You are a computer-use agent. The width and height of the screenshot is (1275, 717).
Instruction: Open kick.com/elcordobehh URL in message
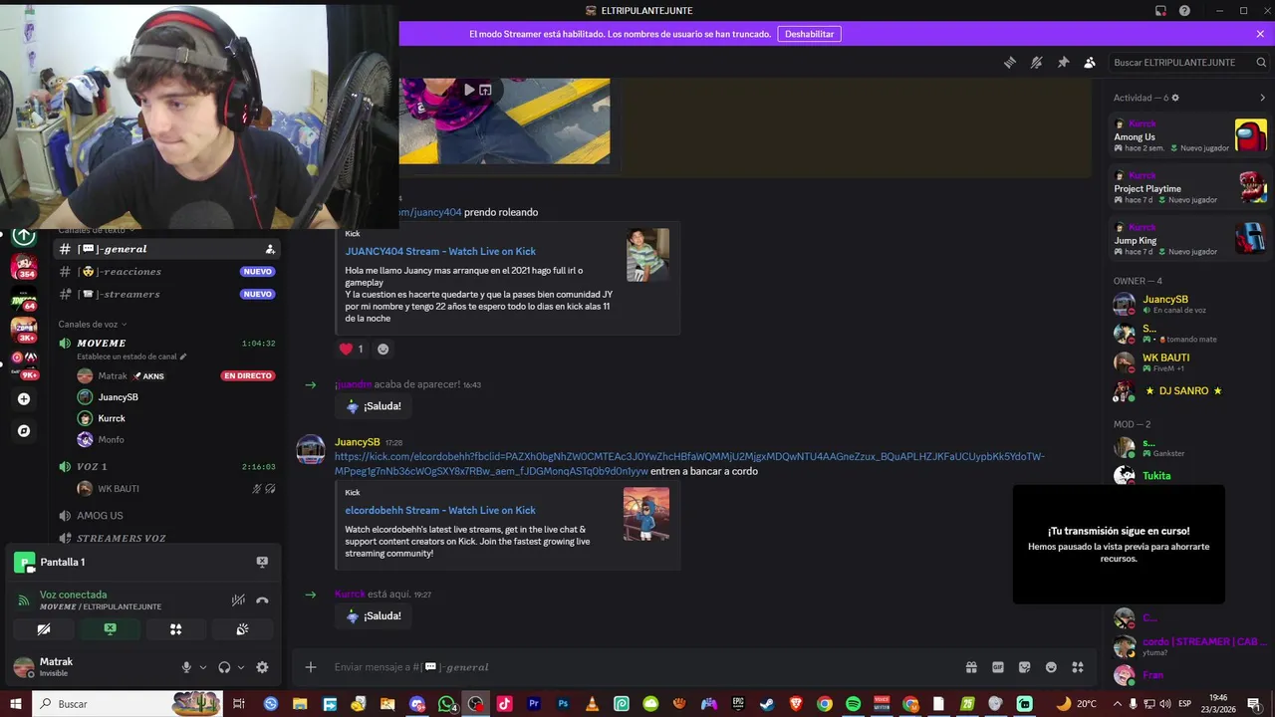(x=689, y=464)
